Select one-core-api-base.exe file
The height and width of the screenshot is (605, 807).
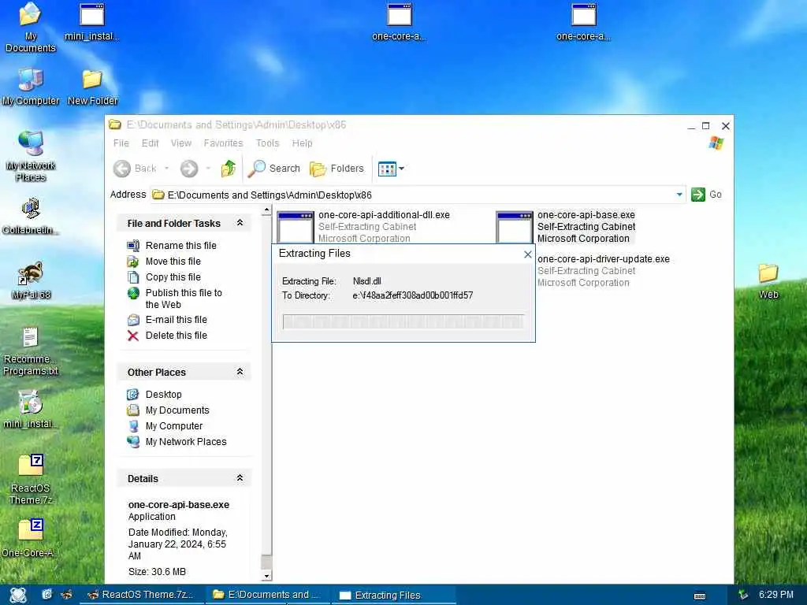coord(566,226)
